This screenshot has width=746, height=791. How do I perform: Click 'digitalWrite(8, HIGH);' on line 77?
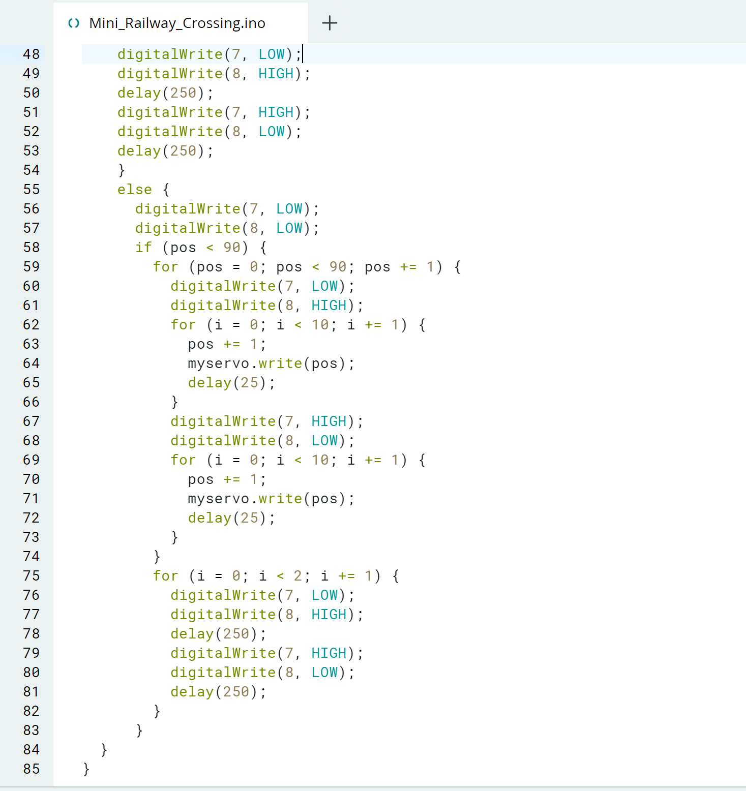click(267, 614)
